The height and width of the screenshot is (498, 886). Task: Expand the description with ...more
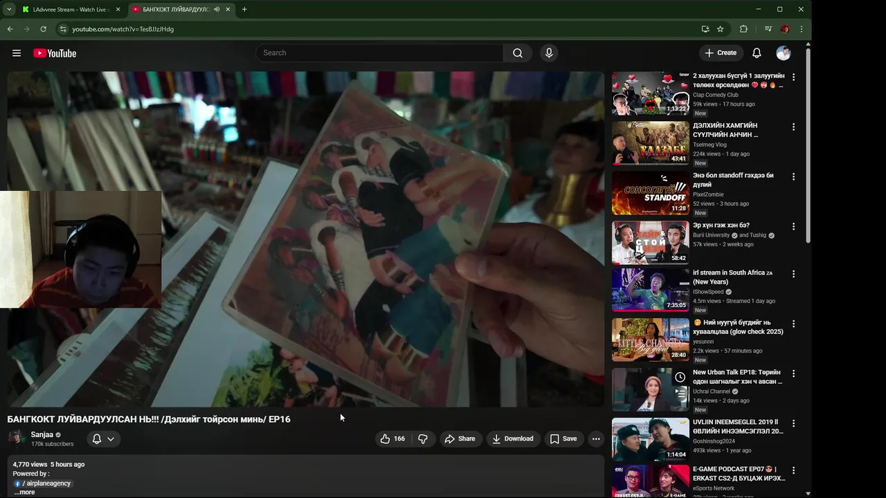[24, 492]
